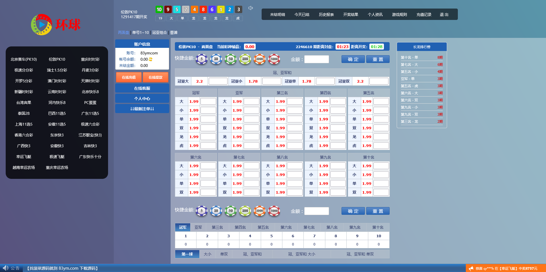Open 重庆时时彩 game
Image resolution: width=546 pixels, height=272 pixels.
(x=90, y=59)
